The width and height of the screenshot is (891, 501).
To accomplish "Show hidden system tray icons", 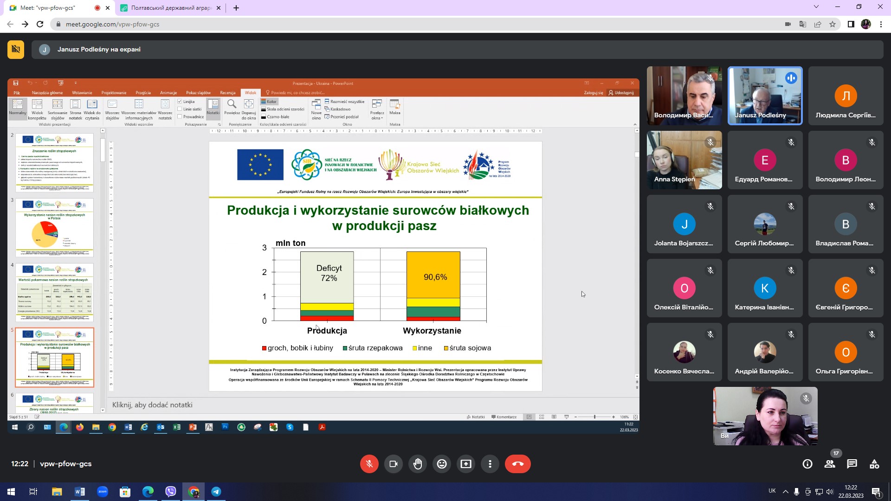I will (x=785, y=492).
